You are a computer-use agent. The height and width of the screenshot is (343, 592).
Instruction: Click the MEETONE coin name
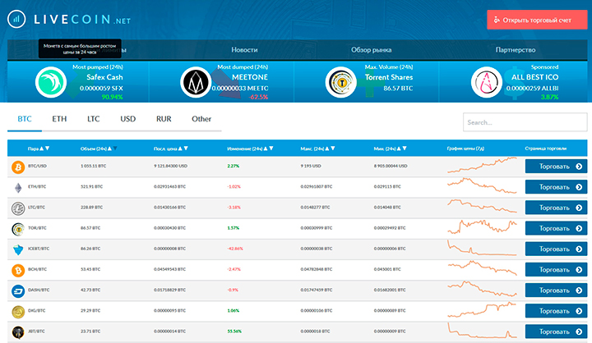(x=250, y=77)
